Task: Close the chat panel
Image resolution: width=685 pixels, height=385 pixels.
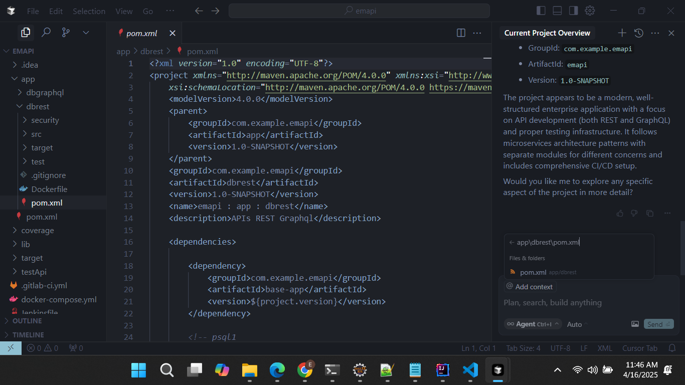Action: click(x=671, y=33)
